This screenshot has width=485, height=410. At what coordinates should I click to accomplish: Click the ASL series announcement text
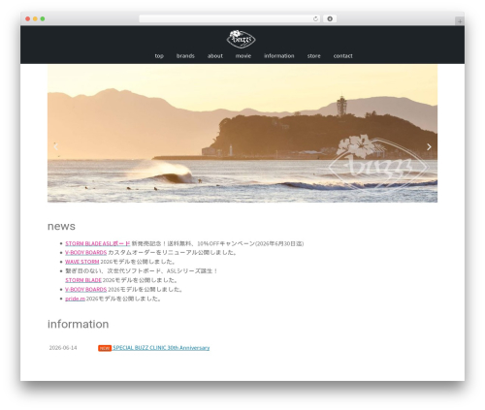[141, 271]
